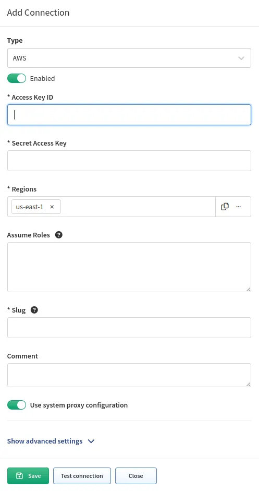The height and width of the screenshot is (491, 259).
Task: Click the Close button
Action: [x=136, y=476]
